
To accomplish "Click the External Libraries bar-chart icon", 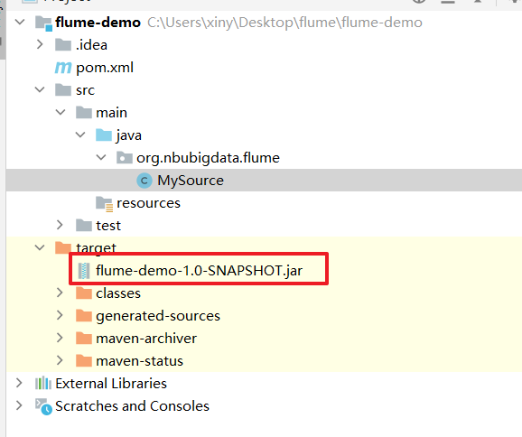I will point(43,383).
